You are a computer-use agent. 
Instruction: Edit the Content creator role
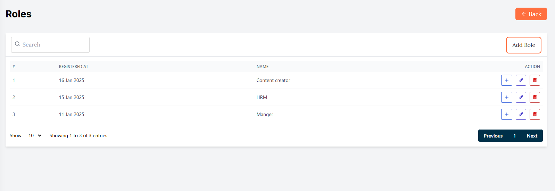coord(521,80)
